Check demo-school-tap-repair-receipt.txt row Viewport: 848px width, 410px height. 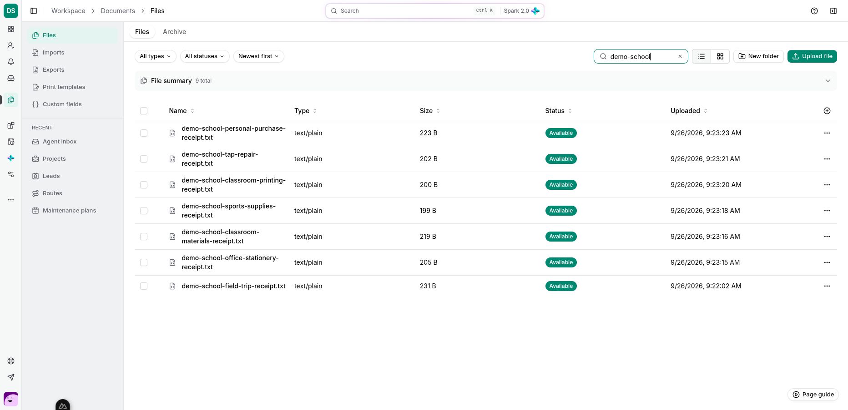(144, 159)
